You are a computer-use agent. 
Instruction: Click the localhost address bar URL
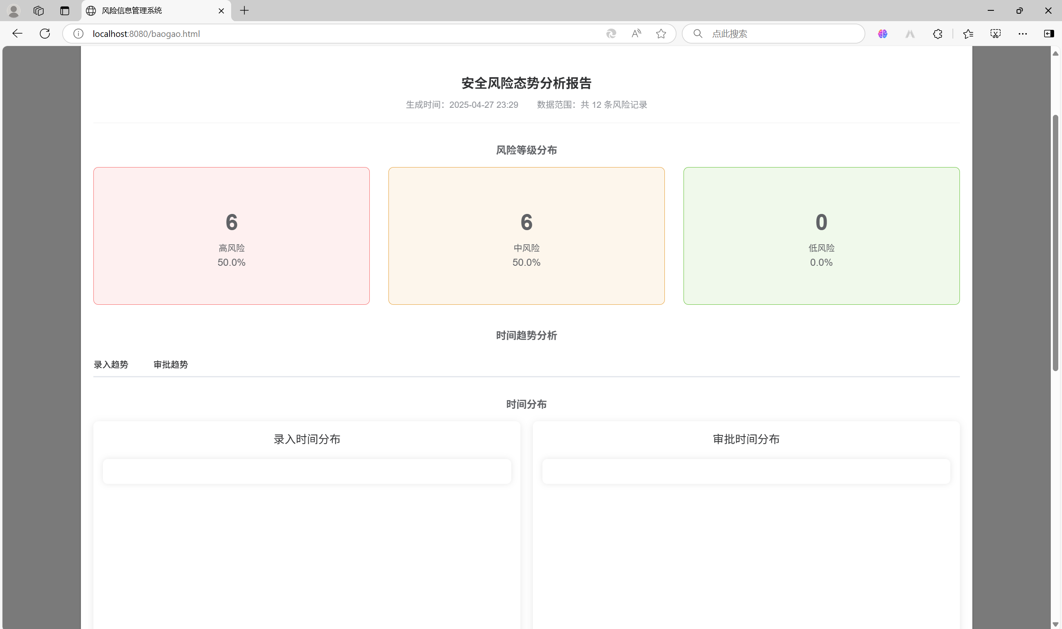[146, 34]
